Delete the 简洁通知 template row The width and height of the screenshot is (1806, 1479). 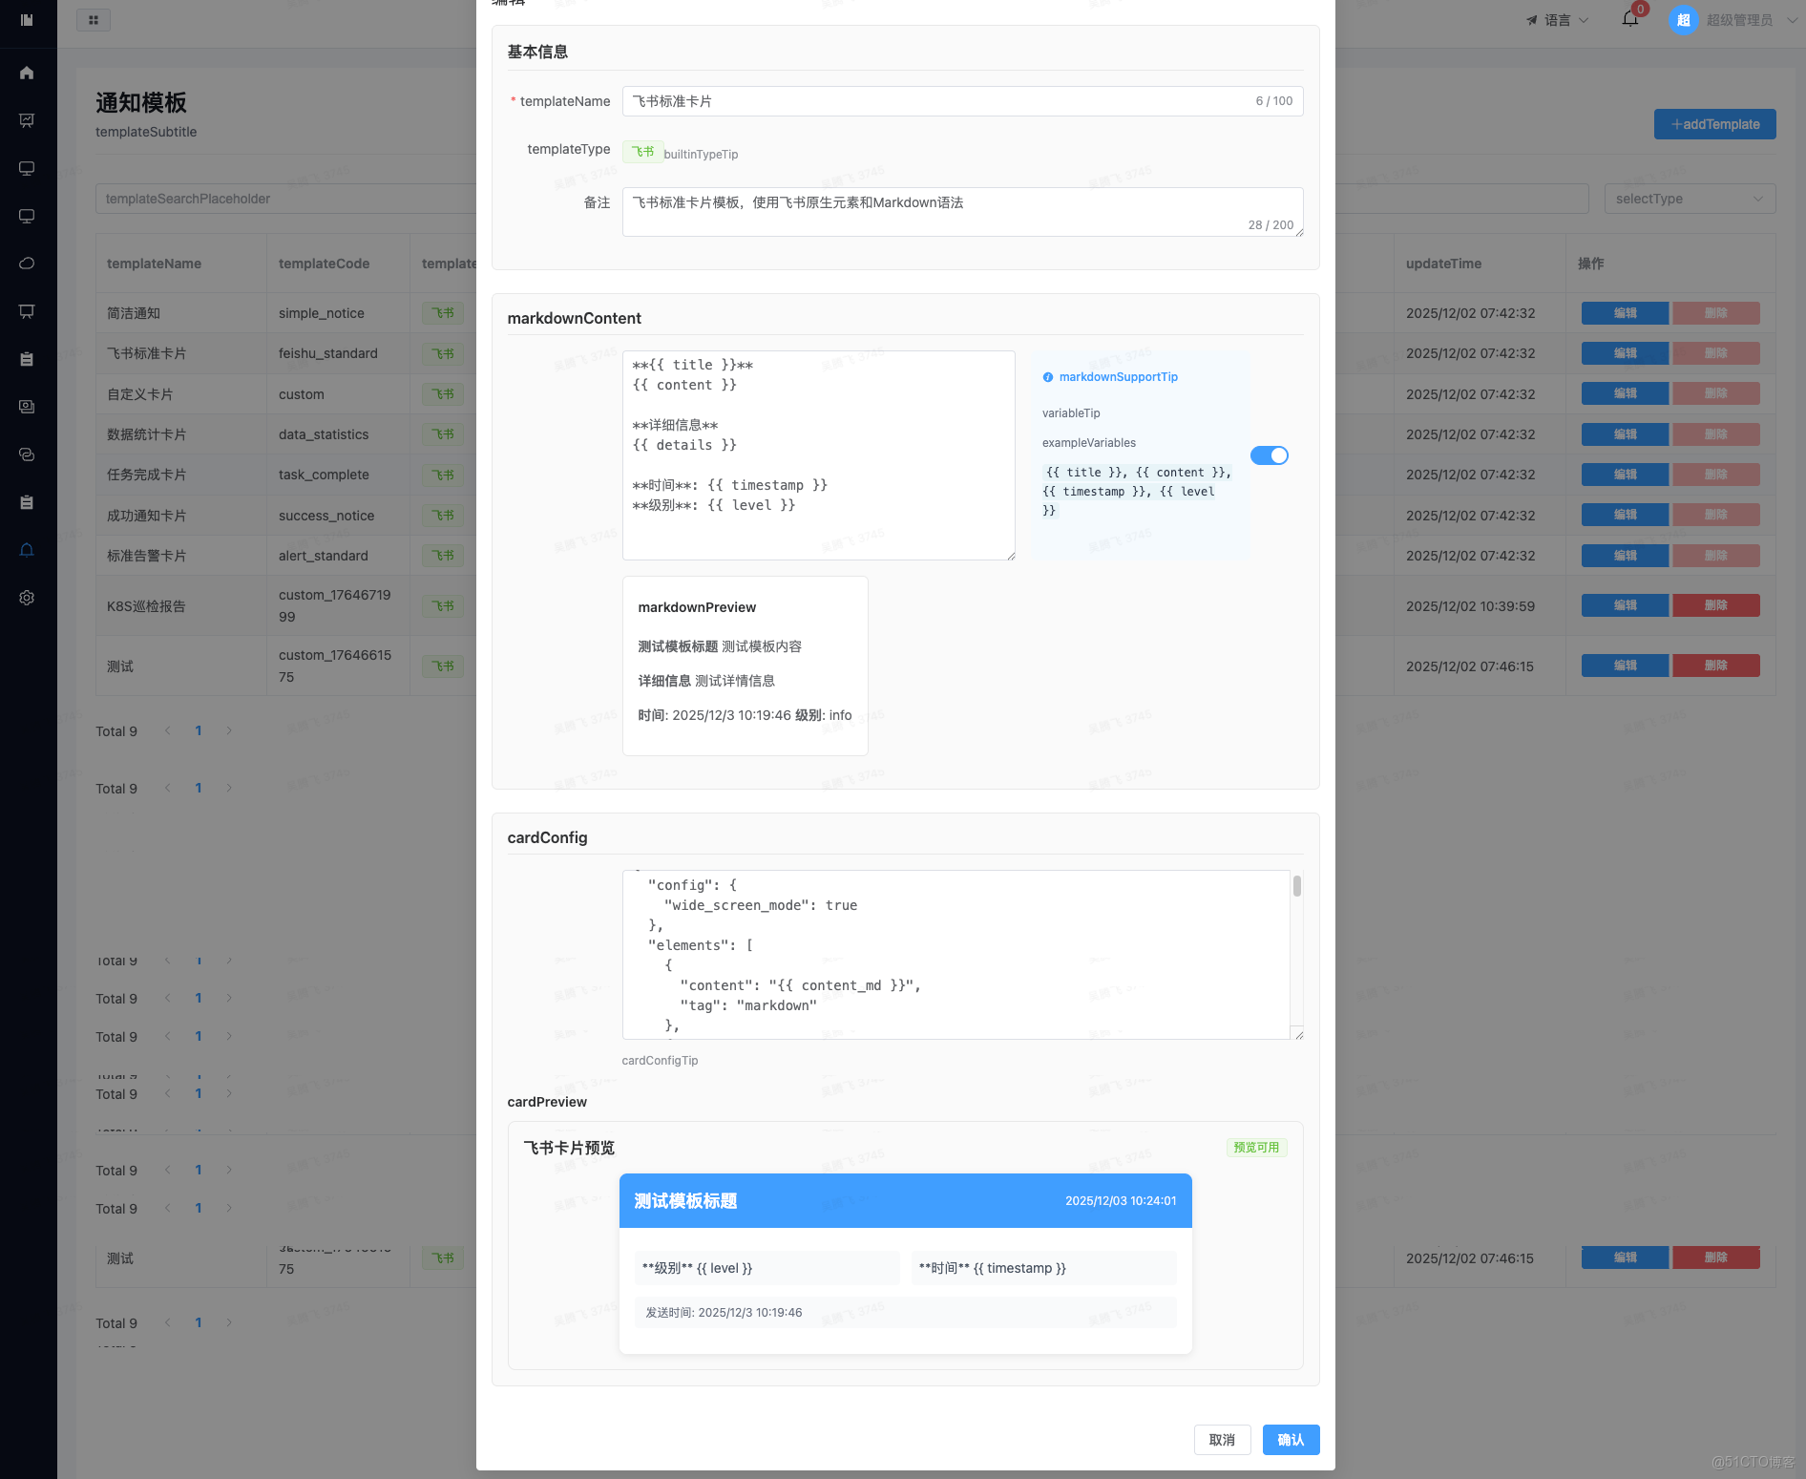(x=1715, y=313)
